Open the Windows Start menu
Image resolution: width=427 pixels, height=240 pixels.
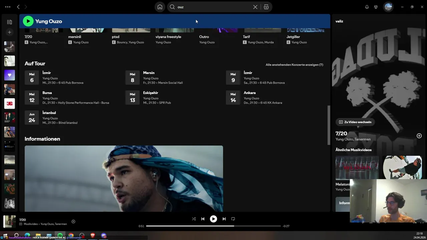(6, 235)
